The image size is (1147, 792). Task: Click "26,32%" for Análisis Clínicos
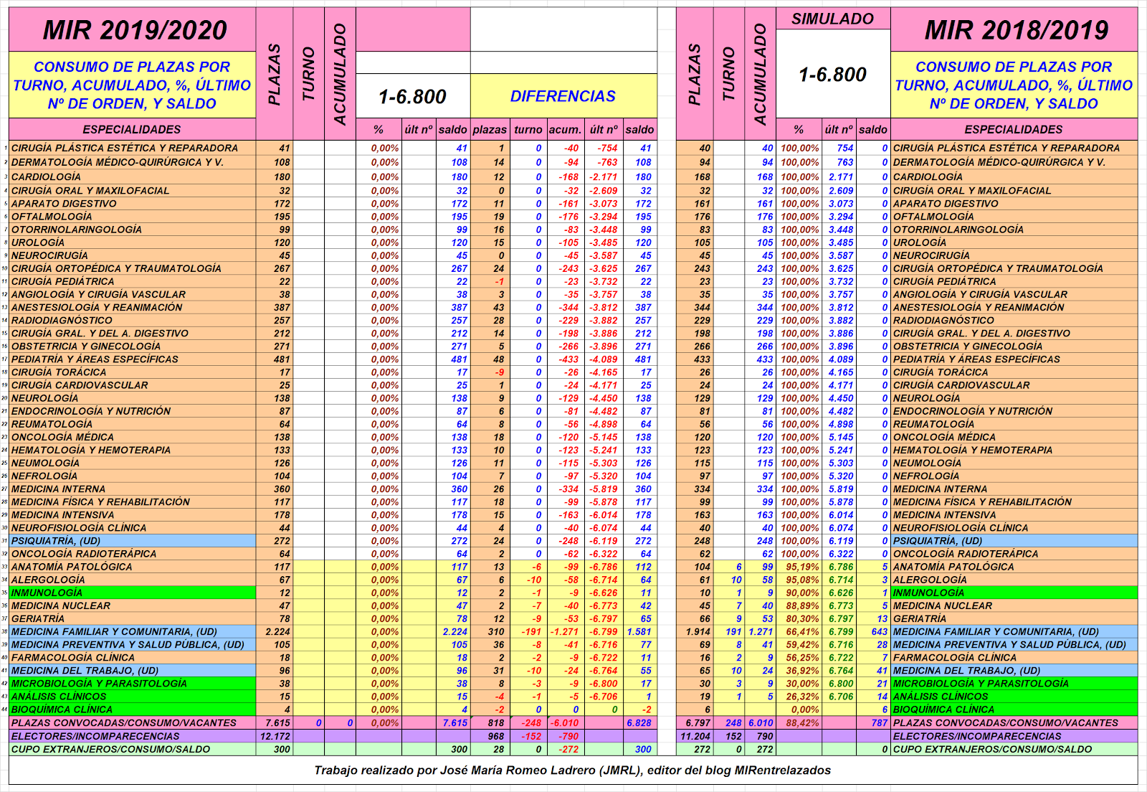tap(799, 697)
